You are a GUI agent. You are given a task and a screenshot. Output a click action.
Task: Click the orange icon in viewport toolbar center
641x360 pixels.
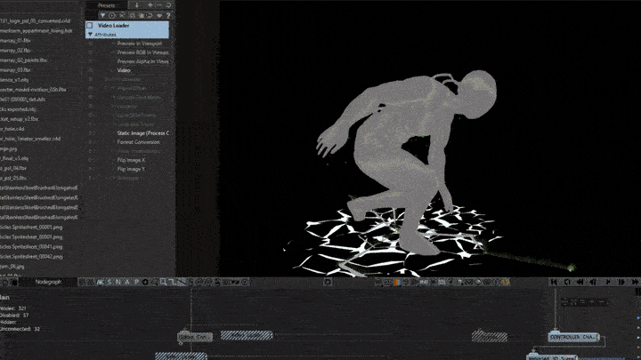396,282
